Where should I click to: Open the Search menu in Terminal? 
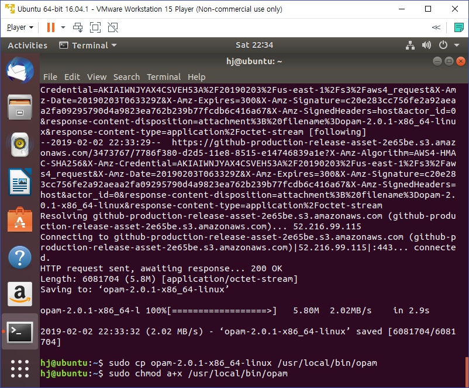(x=126, y=77)
